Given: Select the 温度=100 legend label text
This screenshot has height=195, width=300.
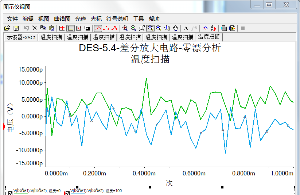Looking at the screenshot, I should point(96,191).
